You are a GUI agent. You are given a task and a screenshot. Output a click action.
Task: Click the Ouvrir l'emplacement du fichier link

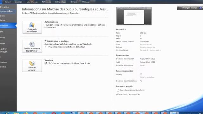coord(132,90)
